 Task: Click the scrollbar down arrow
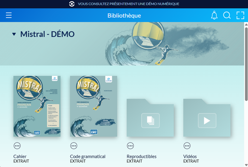(x=246, y=165)
